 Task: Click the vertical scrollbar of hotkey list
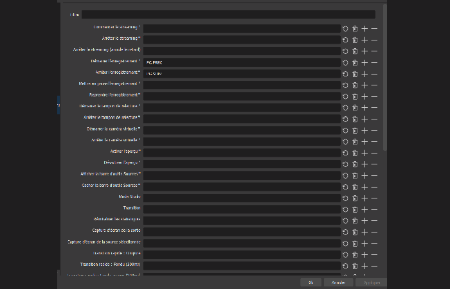tap(385, 77)
